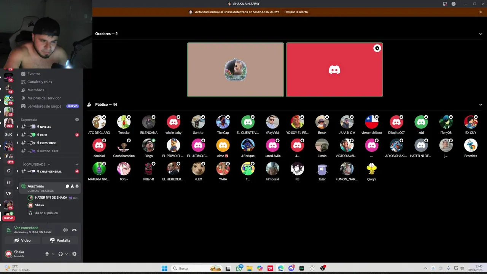
Task: Open Discord icon in the taskbar
Action: 291,268
